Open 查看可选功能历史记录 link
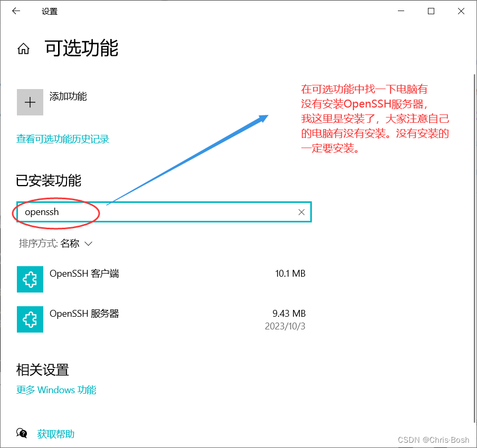Viewport: 477px width, 448px height. pos(63,139)
